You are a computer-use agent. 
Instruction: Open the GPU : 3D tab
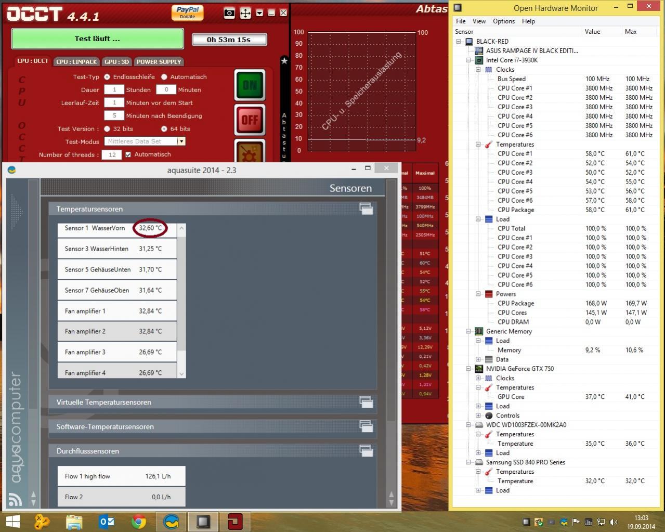pos(116,61)
